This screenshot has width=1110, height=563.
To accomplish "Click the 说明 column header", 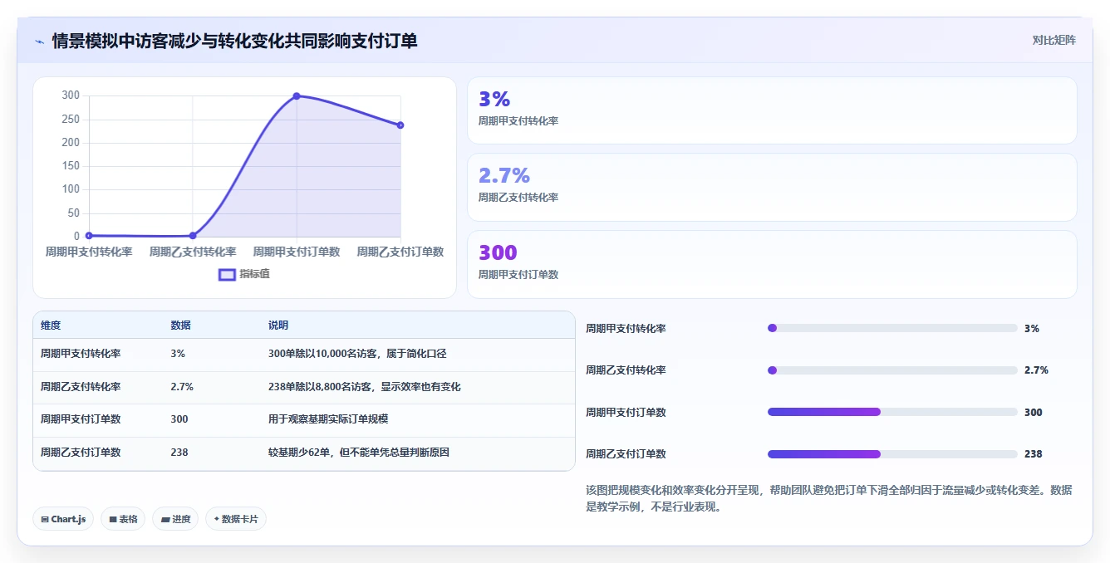I will [x=278, y=326].
